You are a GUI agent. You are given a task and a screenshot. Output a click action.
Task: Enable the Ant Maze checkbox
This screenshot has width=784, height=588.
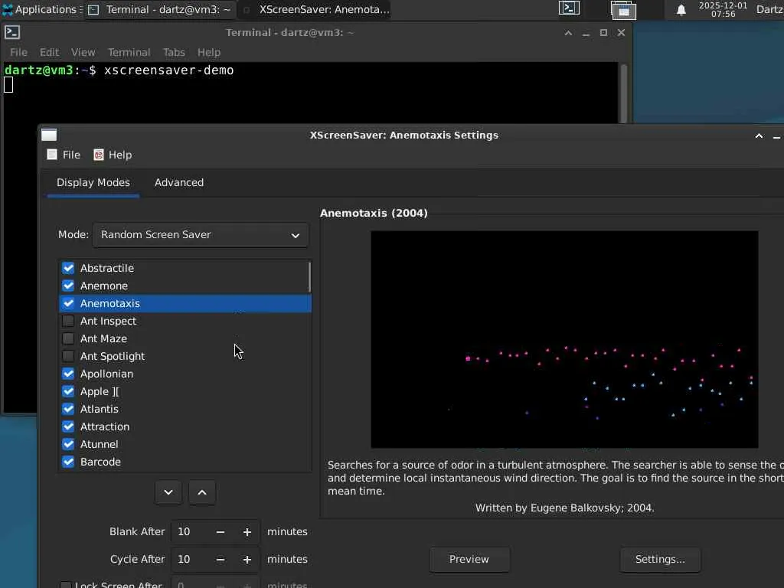tap(68, 338)
